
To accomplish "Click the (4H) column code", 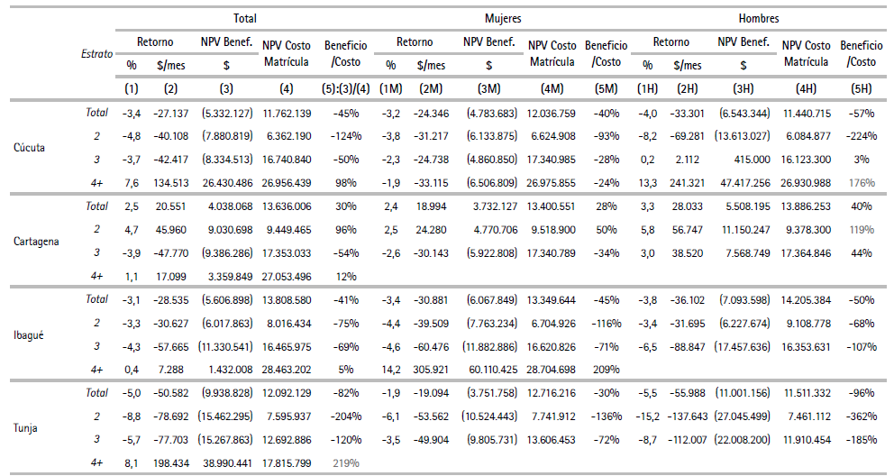I will click(x=805, y=88).
